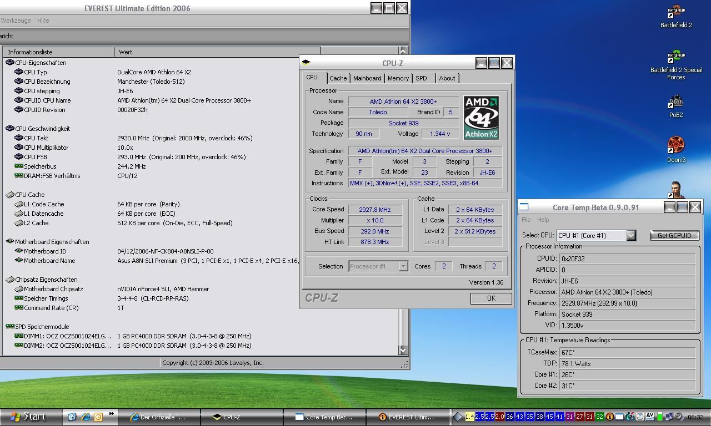Click the first quick launch icon beside Start
Image resolution: width=711 pixels, height=426 pixels.
pos(72,417)
